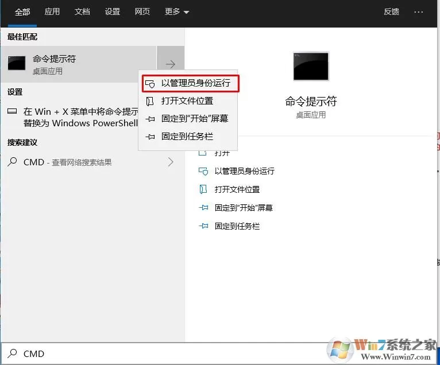Image resolution: width=440 pixels, height=365 pixels.
Task: Click the taskbar pin icon in the right pane
Action: tap(203, 226)
